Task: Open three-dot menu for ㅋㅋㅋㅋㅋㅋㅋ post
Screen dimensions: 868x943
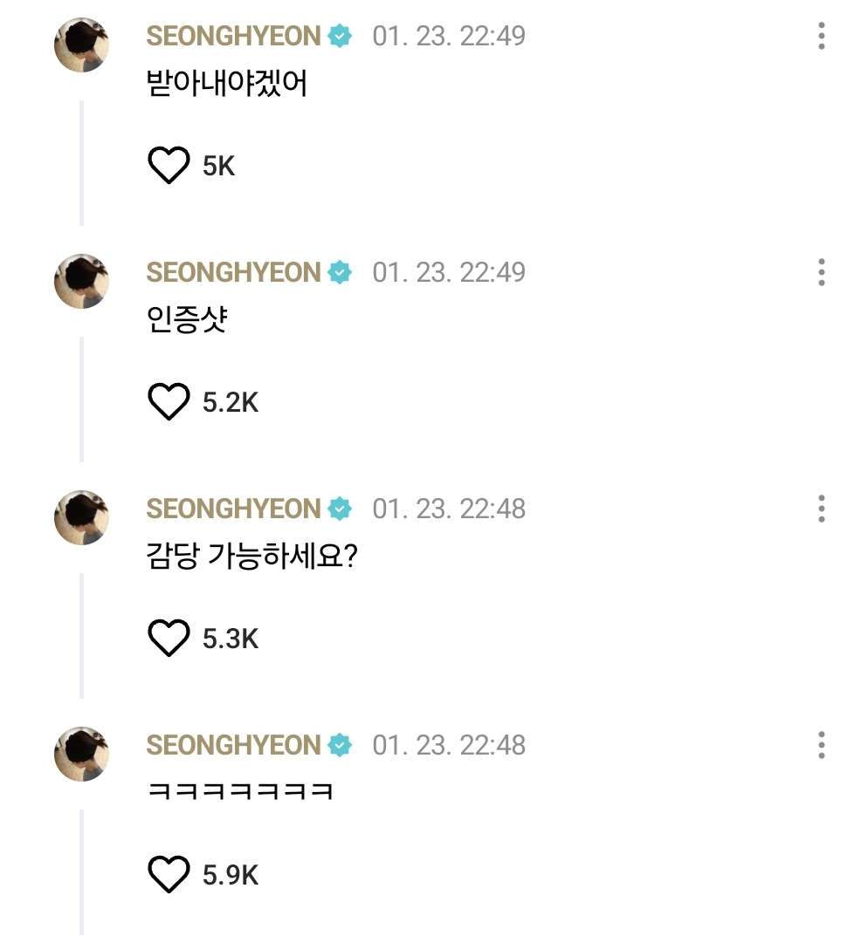Action: (x=821, y=745)
